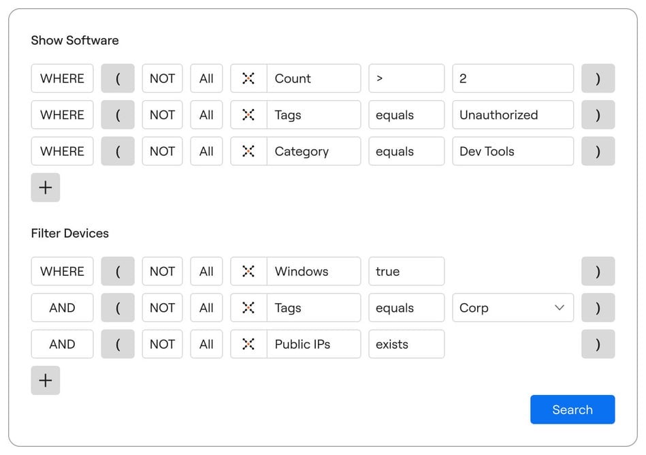Add a new condition under Show Software
Image resolution: width=646 pixels, height=455 pixels.
[45, 187]
